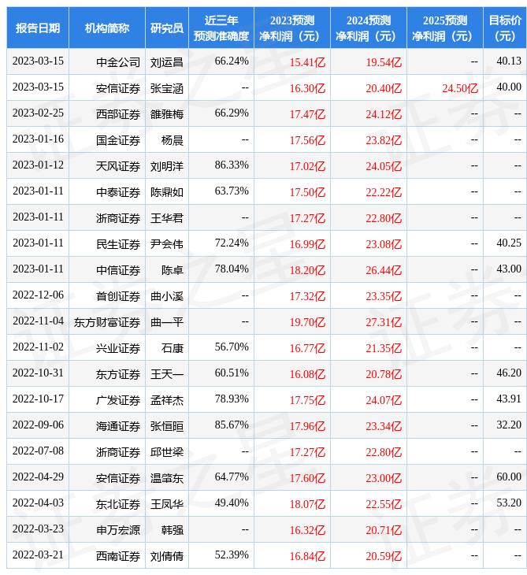Click the 2024预测净利润 column header
The image size is (527, 575).
[x=368, y=28]
